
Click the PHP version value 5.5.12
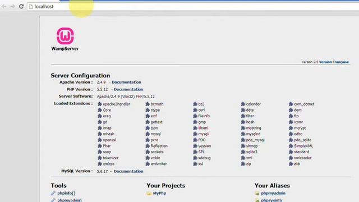coord(102,89)
